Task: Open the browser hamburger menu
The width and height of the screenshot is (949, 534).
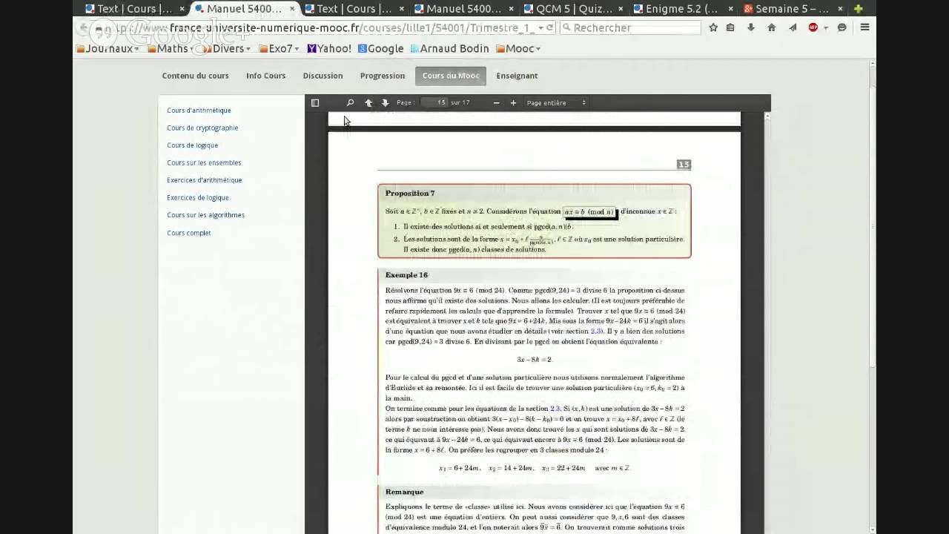Action: click(x=864, y=27)
